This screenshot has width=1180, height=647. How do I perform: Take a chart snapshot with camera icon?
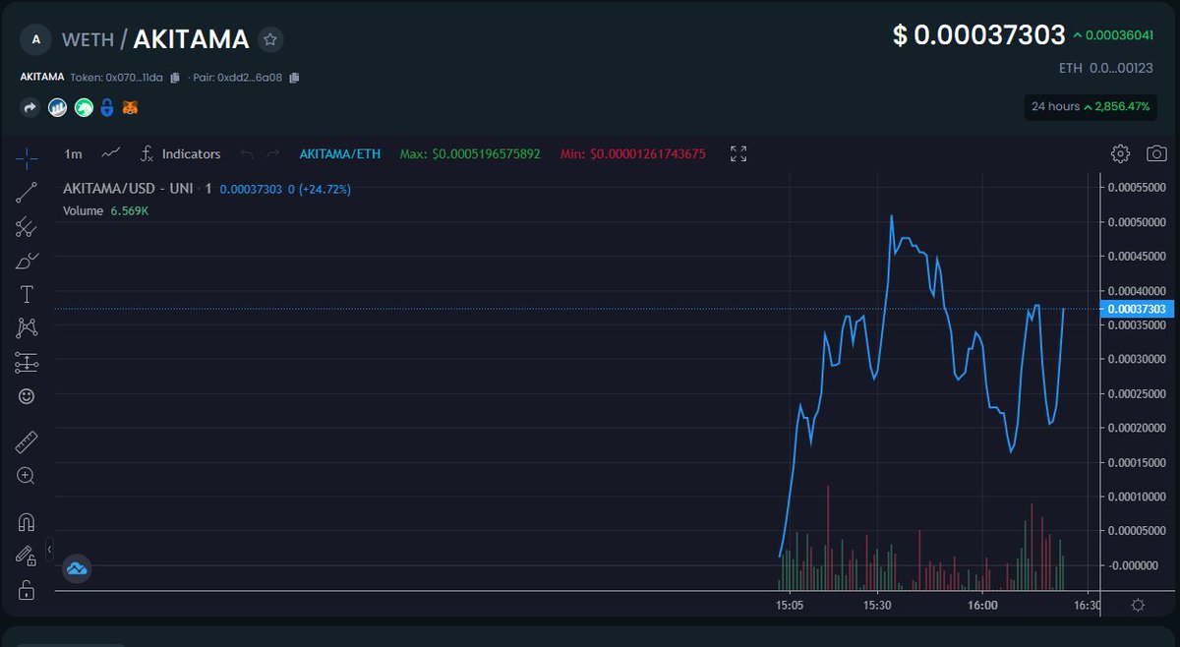coord(1157,153)
